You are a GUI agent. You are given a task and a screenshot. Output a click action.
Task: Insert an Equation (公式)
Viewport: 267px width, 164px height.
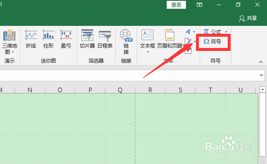[212, 32]
